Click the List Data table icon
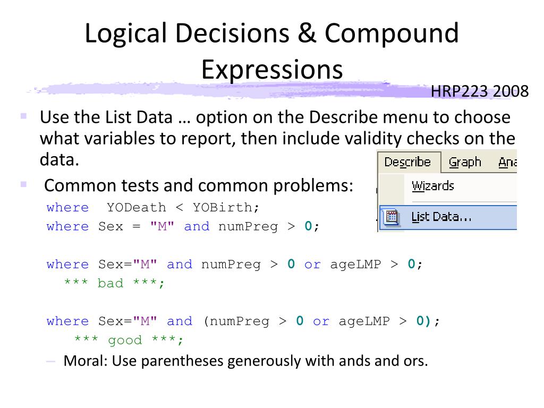 (x=392, y=217)
